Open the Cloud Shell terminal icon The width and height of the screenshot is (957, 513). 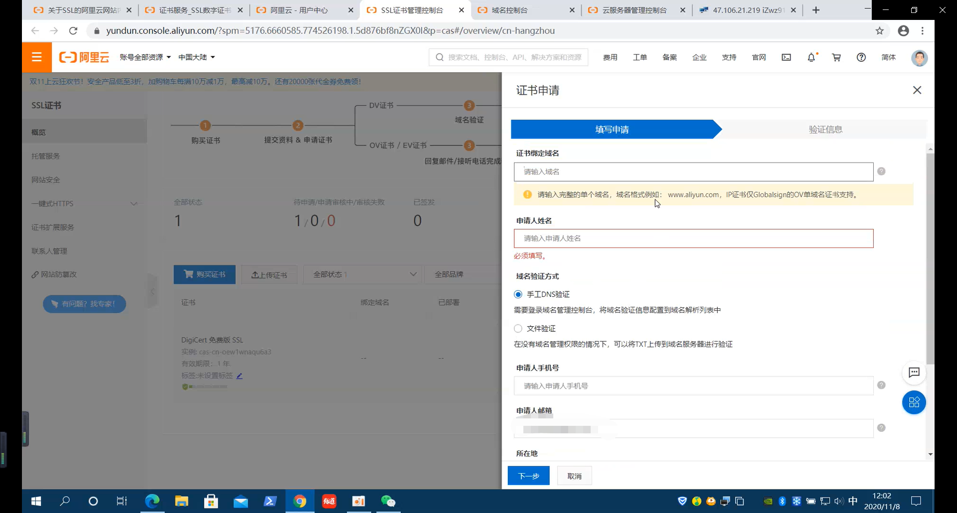[786, 57]
